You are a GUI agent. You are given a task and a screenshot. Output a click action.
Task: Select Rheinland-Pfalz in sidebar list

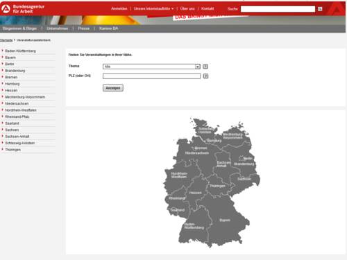(17, 116)
